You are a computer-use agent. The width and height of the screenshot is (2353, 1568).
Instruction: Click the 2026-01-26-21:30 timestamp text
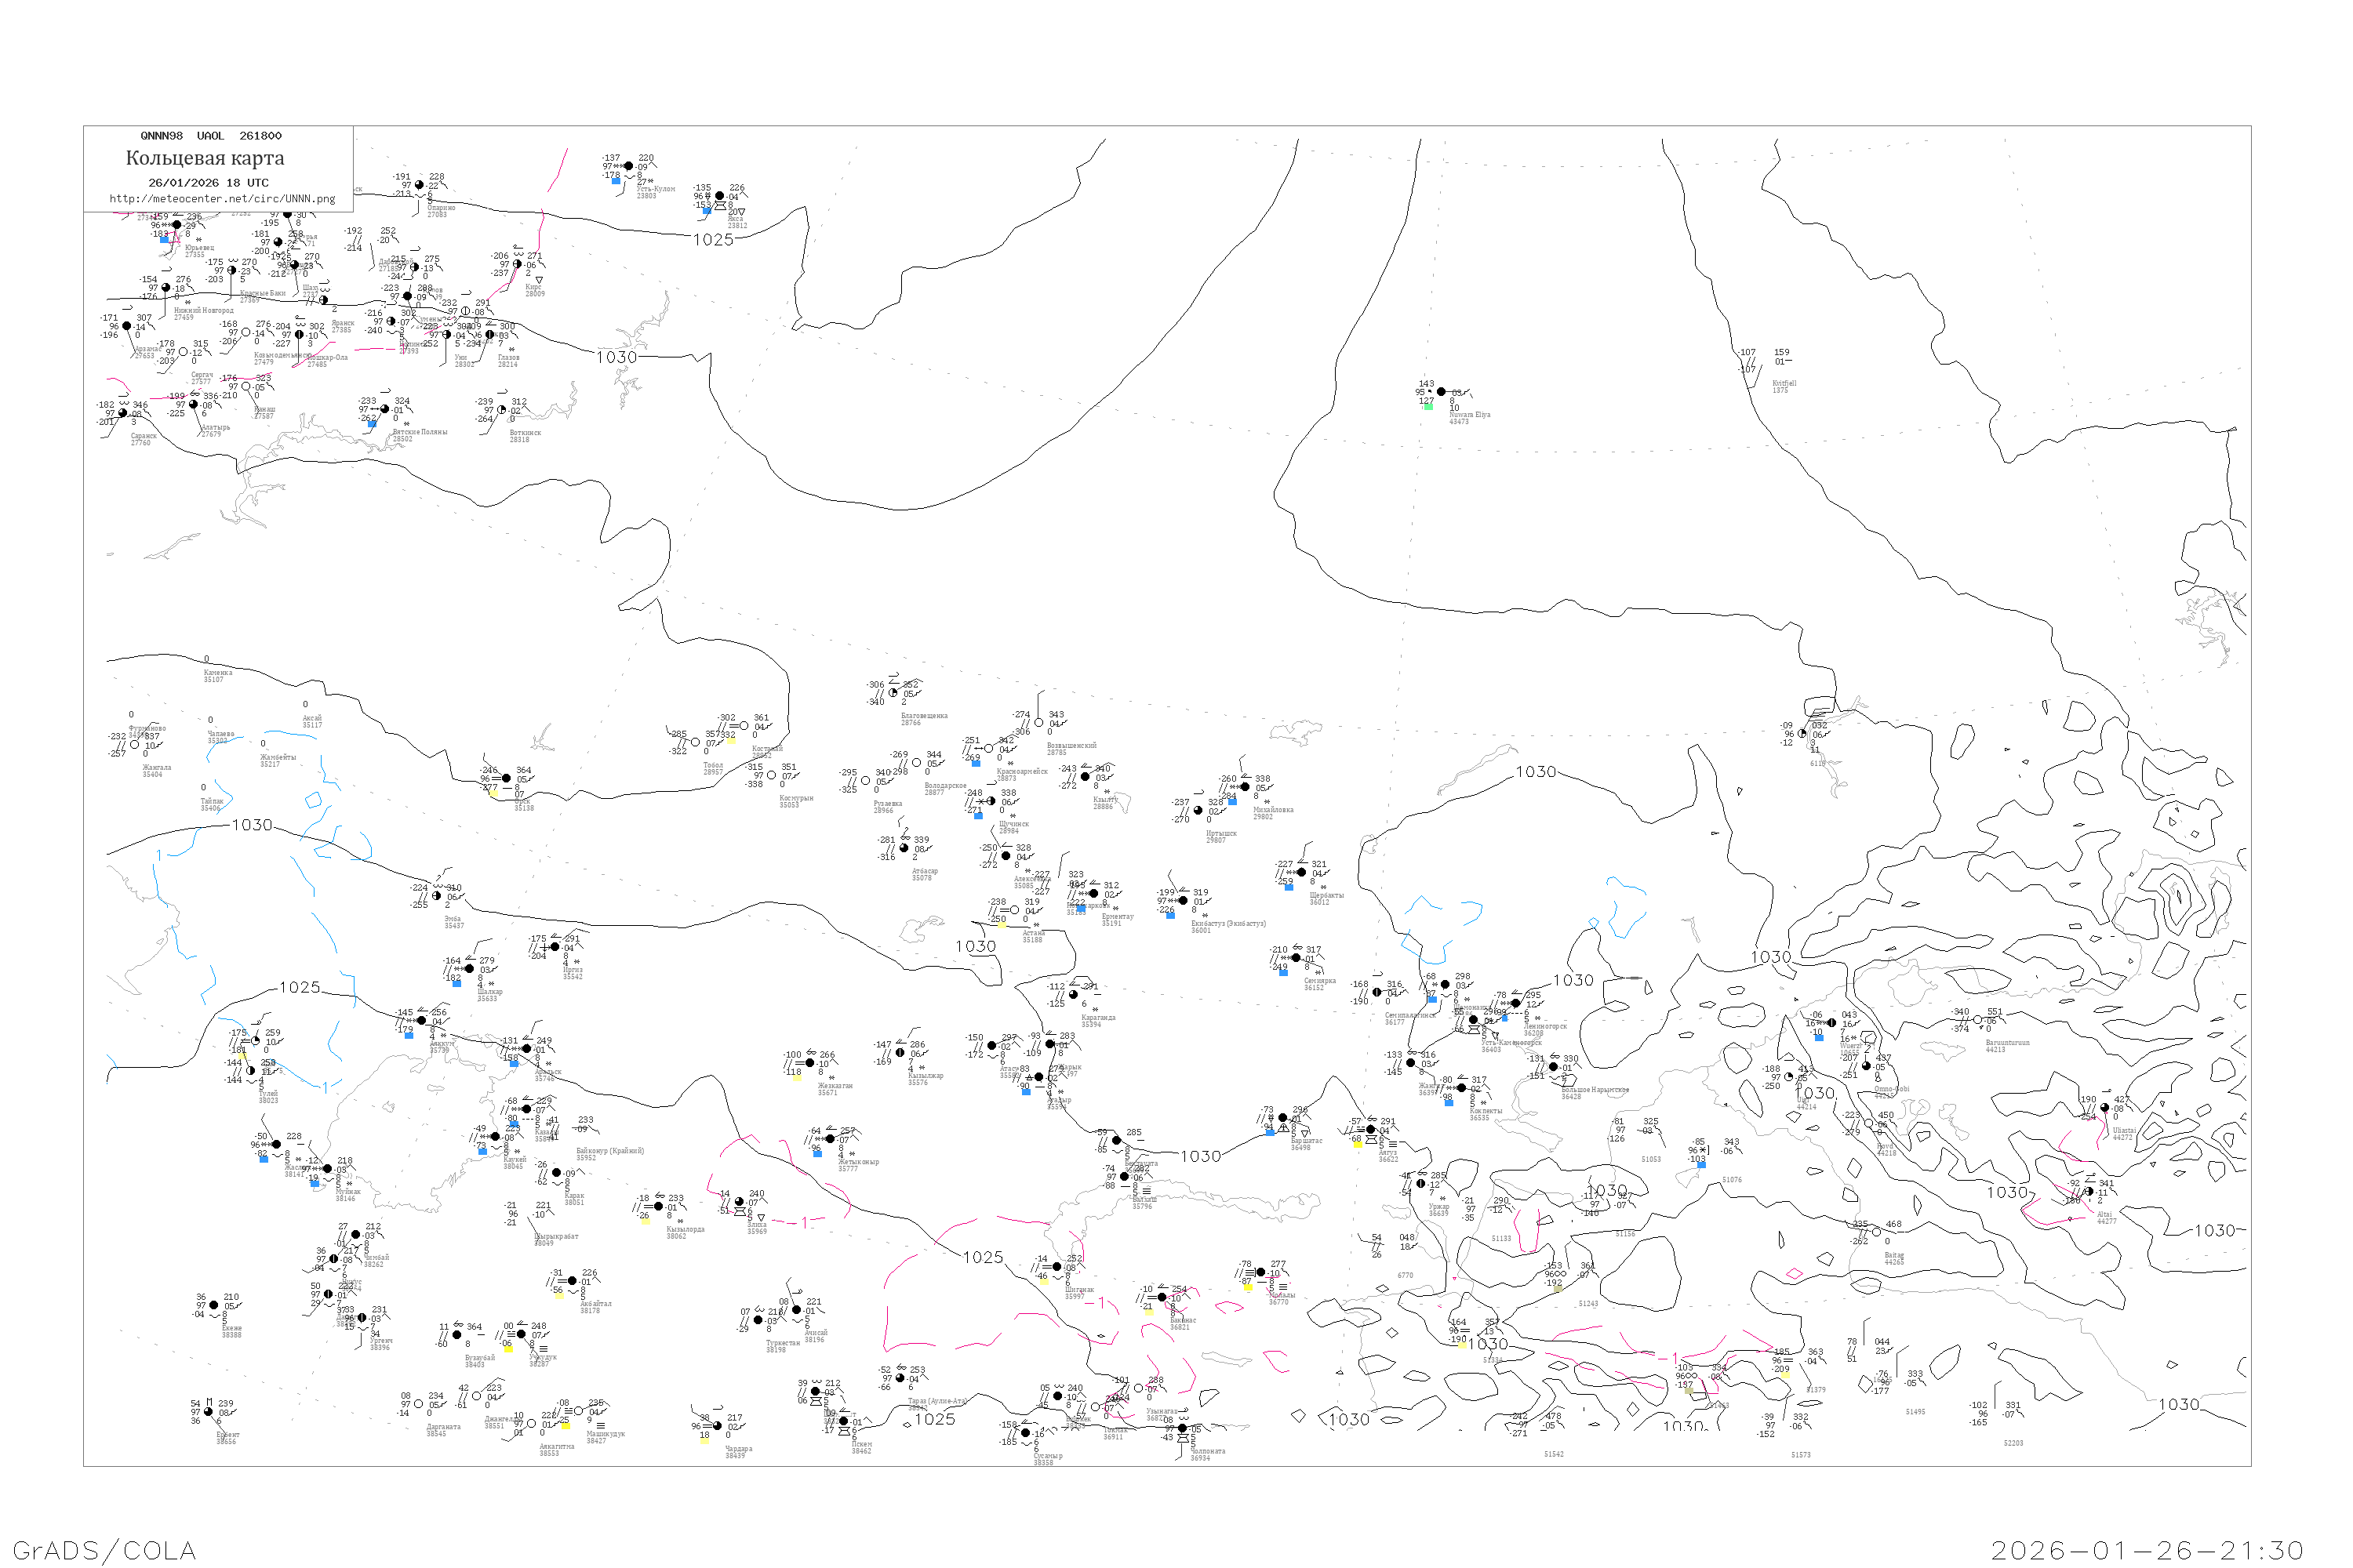coord(2147,1550)
